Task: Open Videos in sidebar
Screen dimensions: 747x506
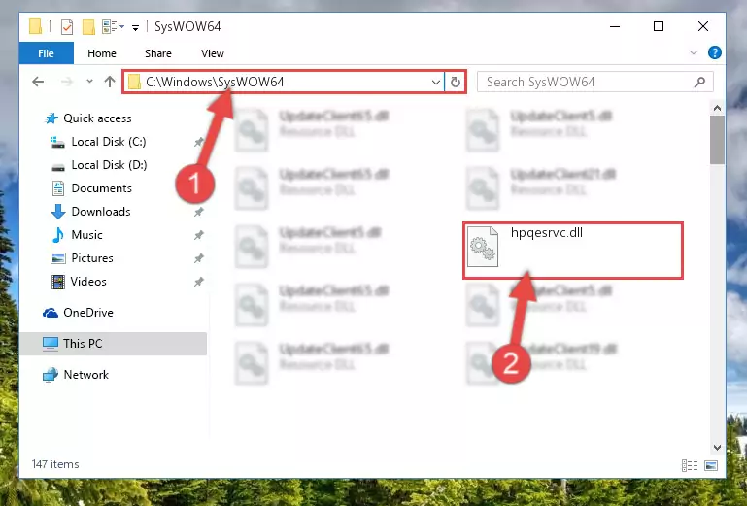Action: tap(88, 282)
